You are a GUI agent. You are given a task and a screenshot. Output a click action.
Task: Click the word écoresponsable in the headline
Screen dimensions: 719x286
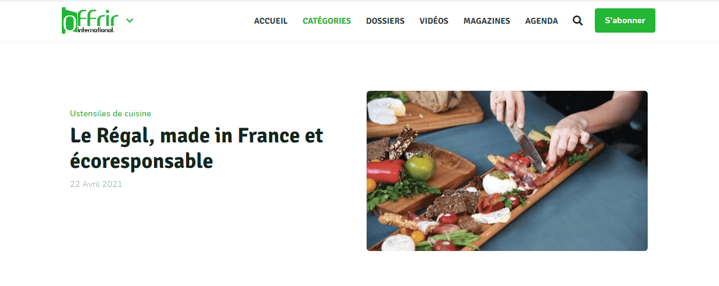pos(141,160)
